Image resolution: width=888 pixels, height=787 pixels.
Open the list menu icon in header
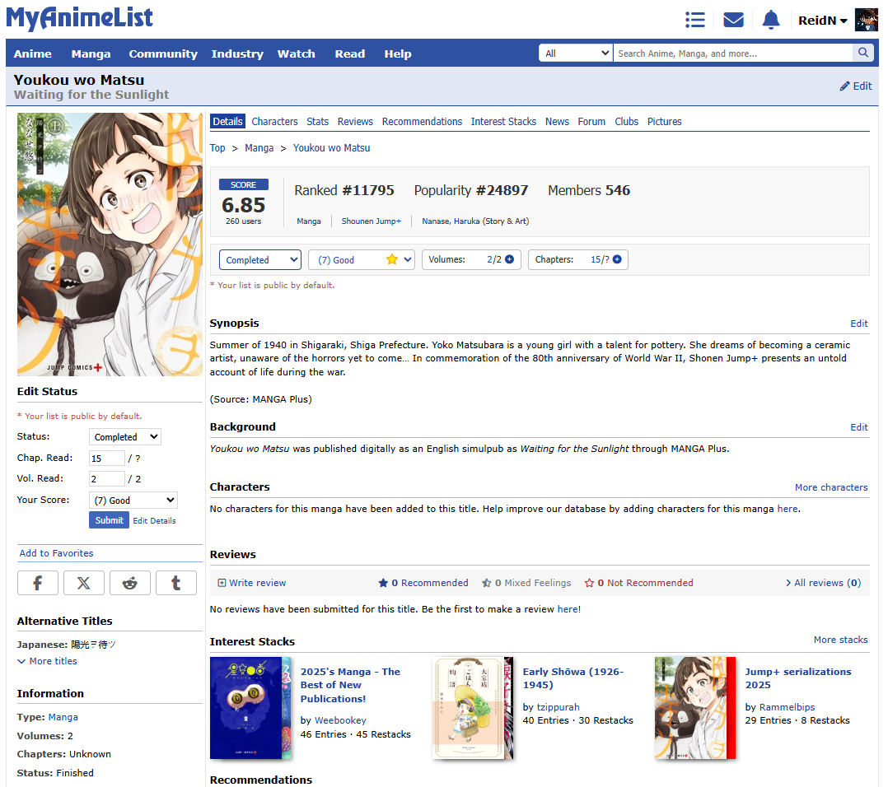click(x=695, y=20)
